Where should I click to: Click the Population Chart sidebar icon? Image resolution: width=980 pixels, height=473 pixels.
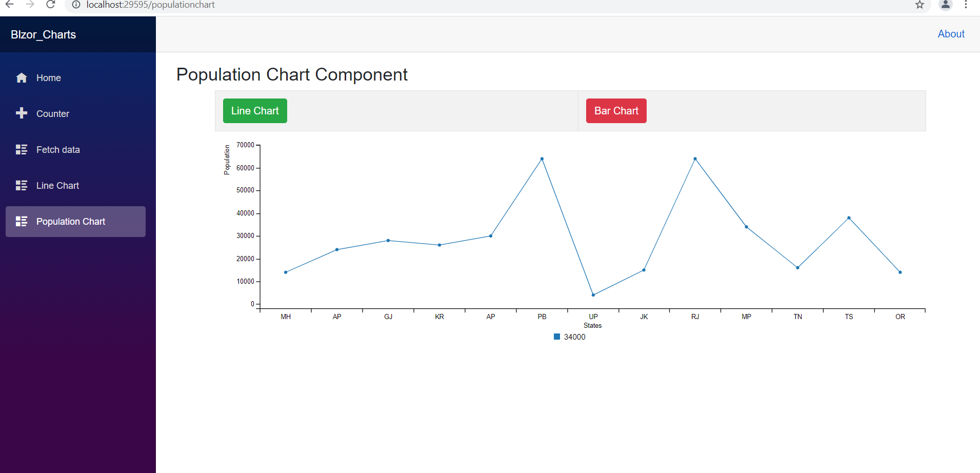pyautogui.click(x=21, y=221)
